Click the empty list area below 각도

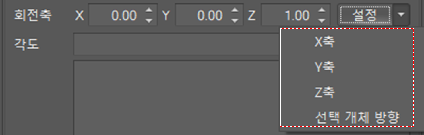[177, 97]
